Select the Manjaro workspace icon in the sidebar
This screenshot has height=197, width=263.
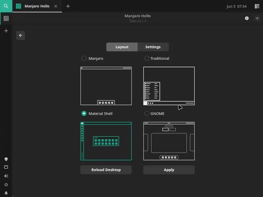pos(6,18)
